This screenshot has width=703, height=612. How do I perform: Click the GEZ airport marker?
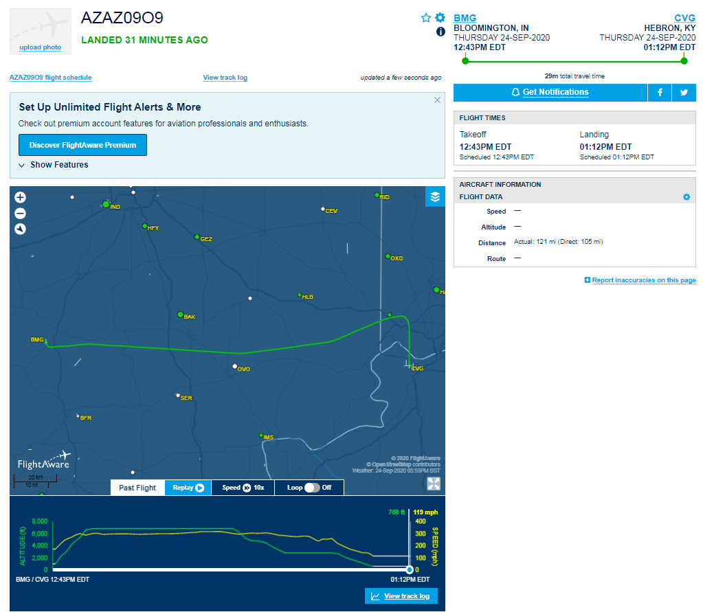click(x=197, y=237)
